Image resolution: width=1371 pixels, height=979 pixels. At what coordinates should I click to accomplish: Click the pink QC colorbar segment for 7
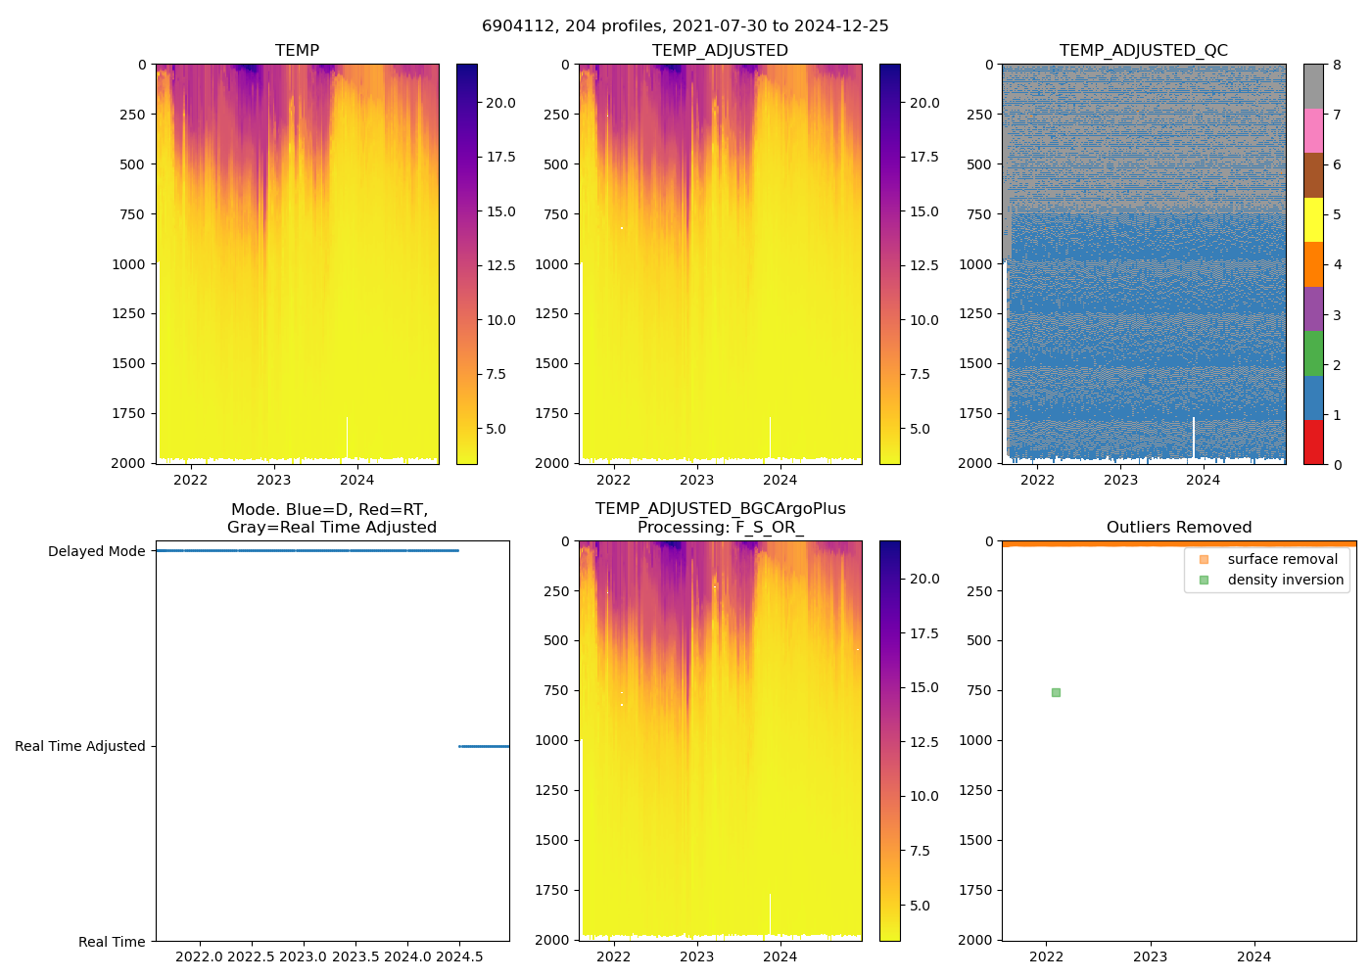(1313, 130)
